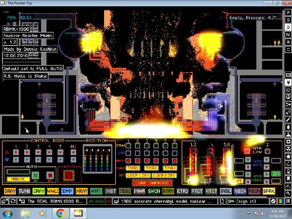Open the Gases category icon
292x219 pixels.
[288, 119]
